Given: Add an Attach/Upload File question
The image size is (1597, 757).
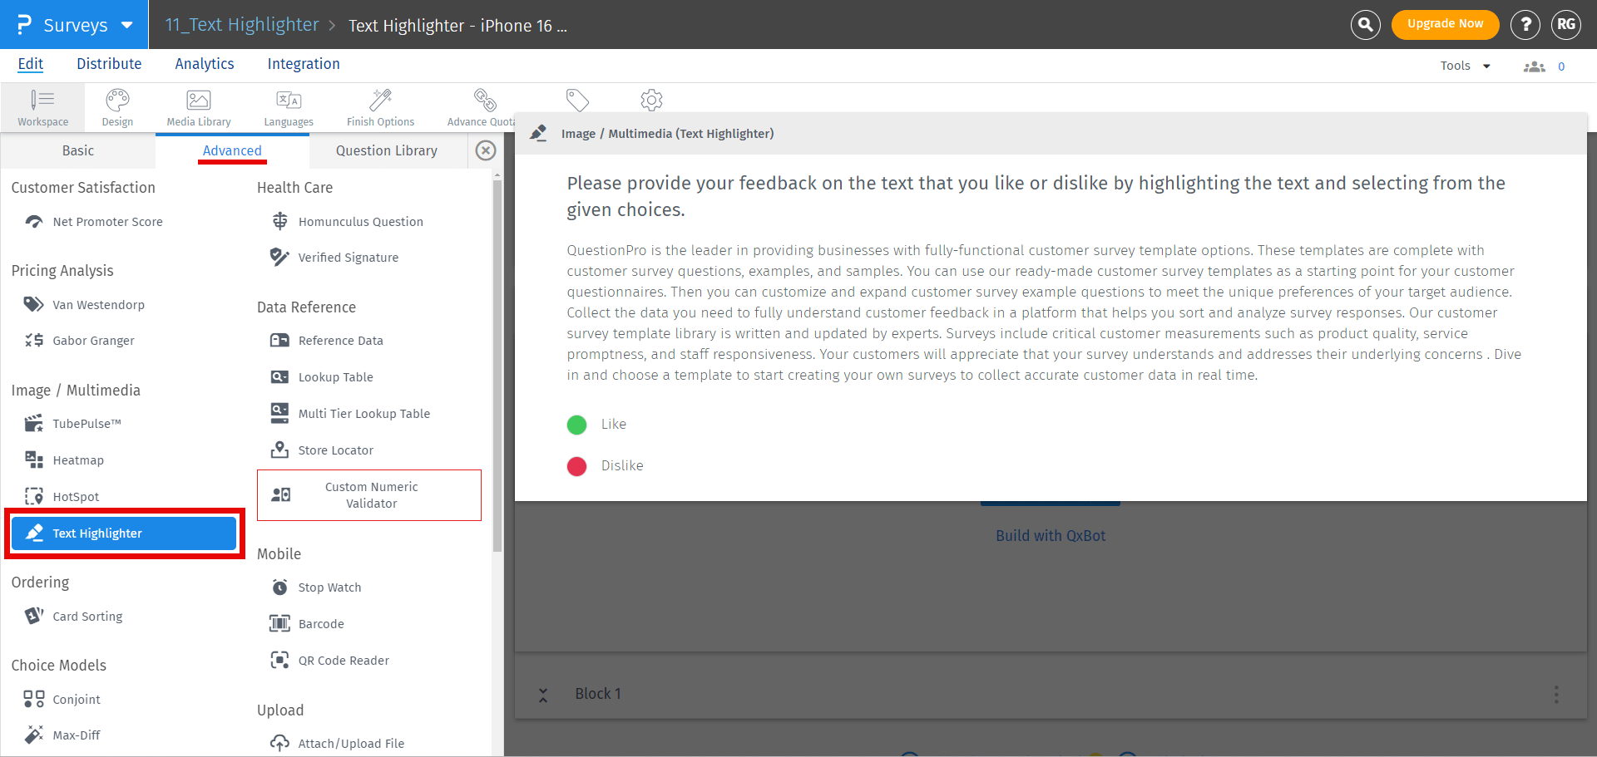Looking at the screenshot, I should (x=337, y=744).
